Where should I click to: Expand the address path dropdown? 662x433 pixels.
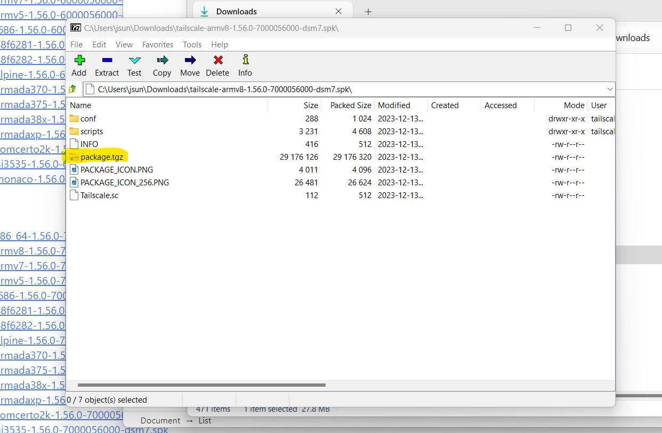610,89
